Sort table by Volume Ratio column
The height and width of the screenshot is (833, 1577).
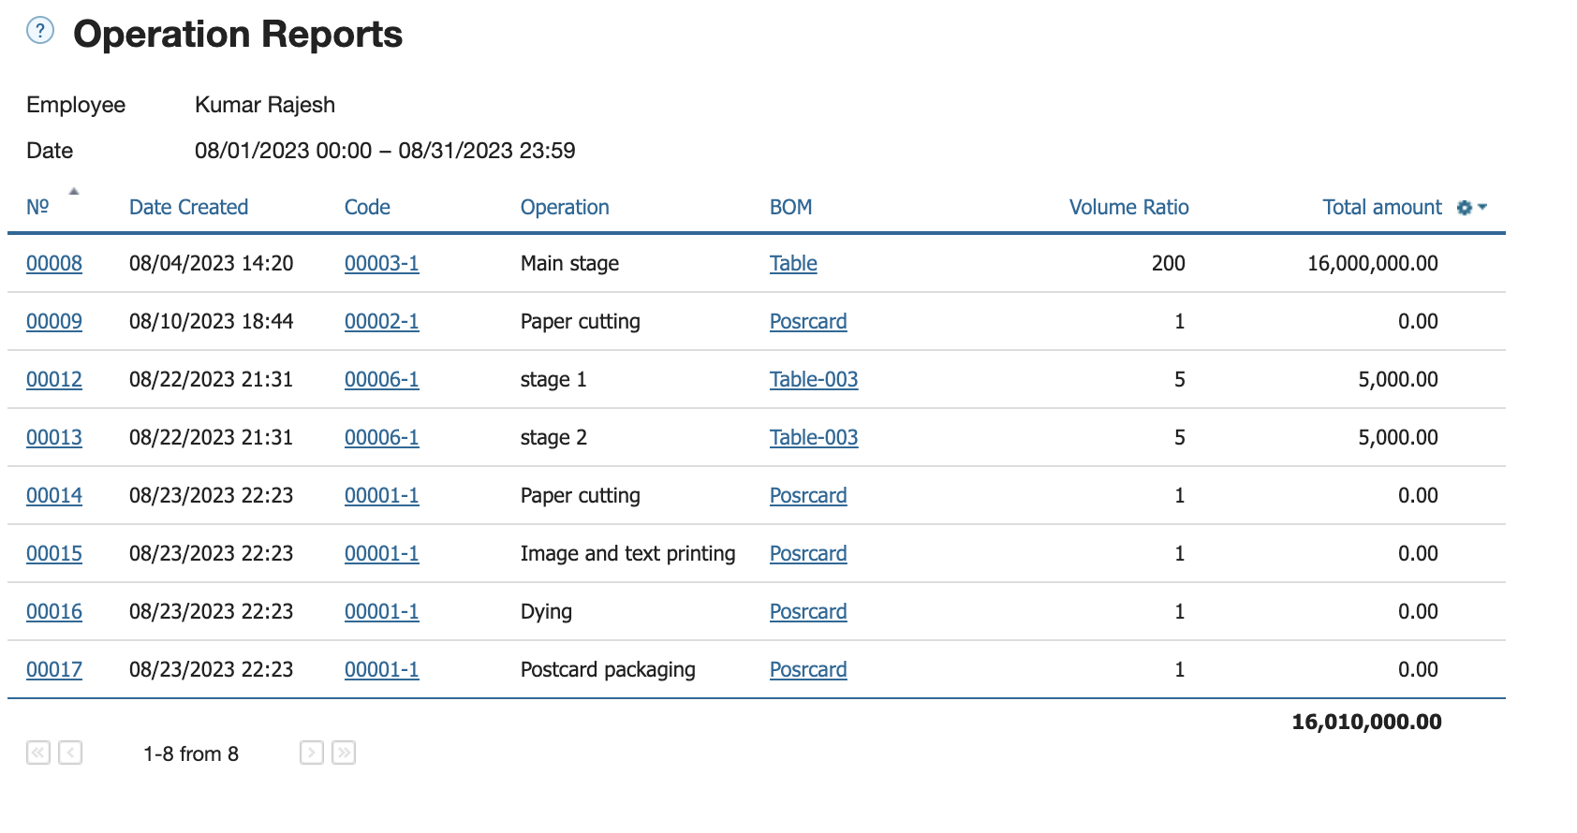(1128, 207)
